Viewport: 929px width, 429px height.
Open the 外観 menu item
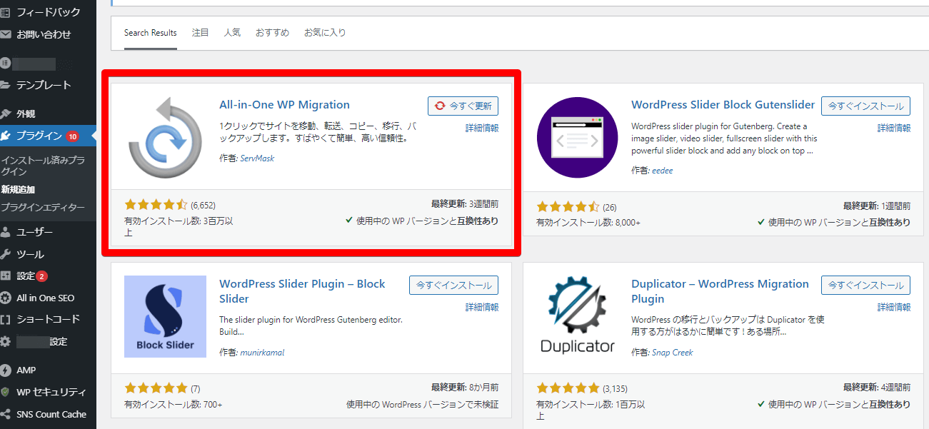click(x=26, y=113)
